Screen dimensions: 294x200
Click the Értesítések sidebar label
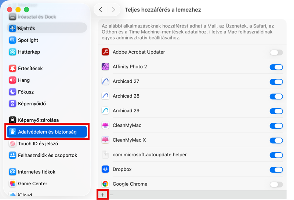click(30, 68)
